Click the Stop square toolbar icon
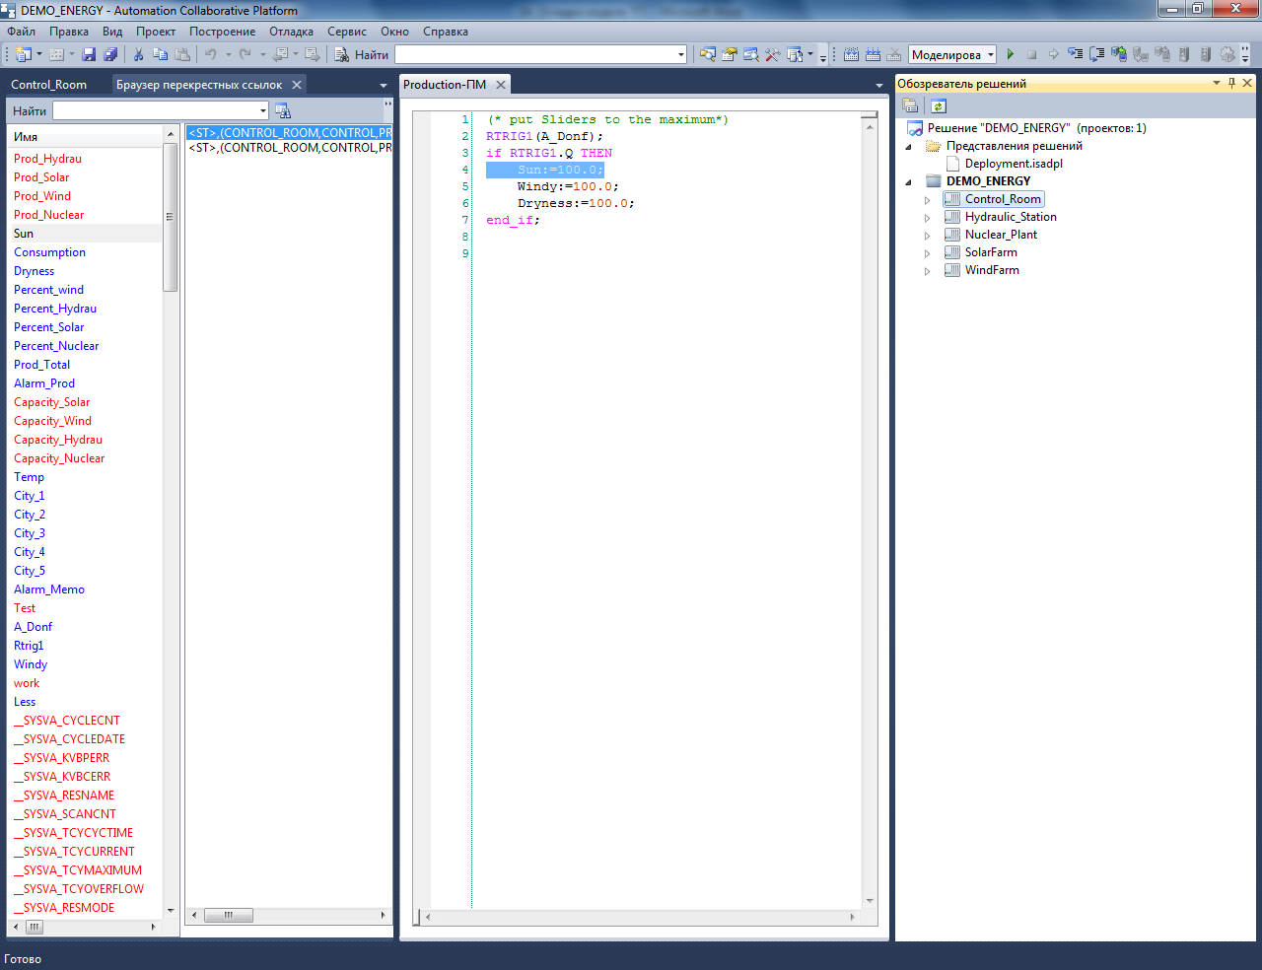 click(x=1032, y=54)
